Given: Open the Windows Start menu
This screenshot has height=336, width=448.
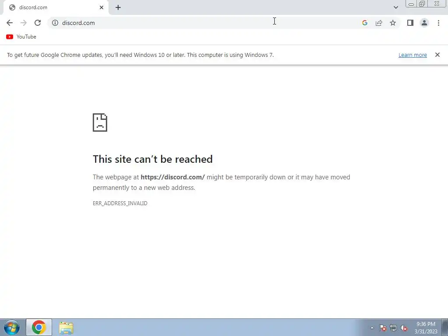Looking at the screenshot, I should [12, 327].
